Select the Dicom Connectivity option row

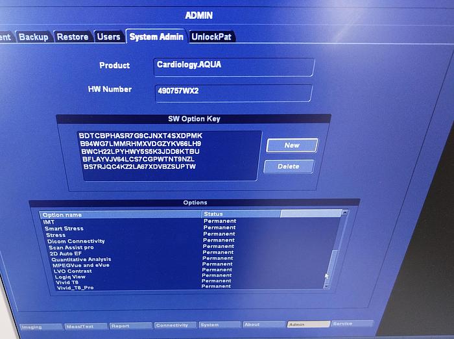coord(189,241)
